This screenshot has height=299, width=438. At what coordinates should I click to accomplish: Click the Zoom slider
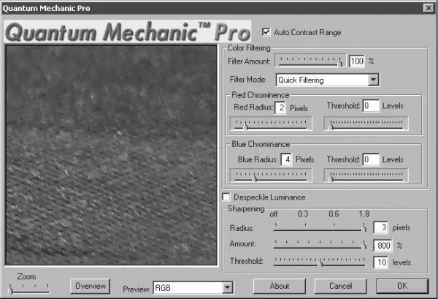29,288
